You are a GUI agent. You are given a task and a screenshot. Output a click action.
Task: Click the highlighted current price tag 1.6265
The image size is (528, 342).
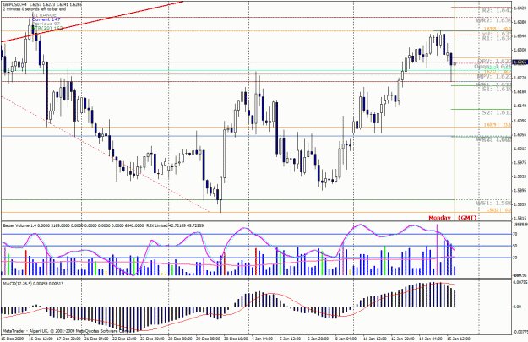point(520,62)
